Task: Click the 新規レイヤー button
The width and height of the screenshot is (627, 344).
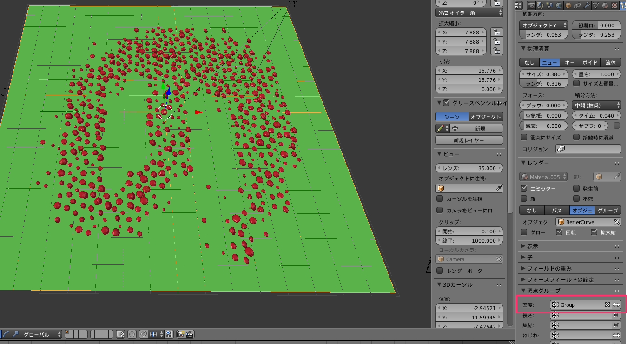Action: click(469, 140)
